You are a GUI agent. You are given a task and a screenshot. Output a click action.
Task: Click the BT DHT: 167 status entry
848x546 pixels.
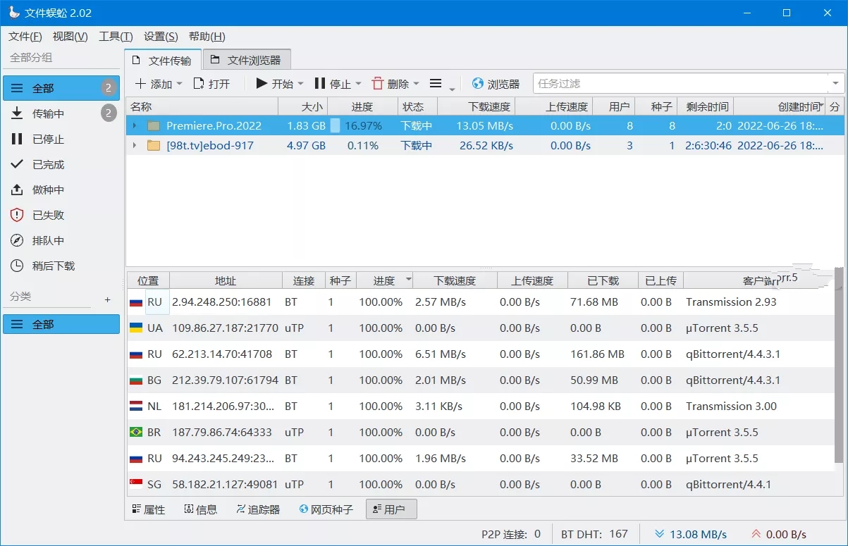point(594,534)
